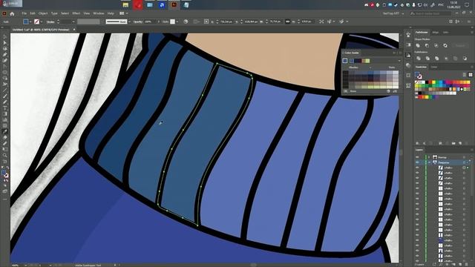
Task: Open harmony rules dropdown in Color Guide
Action: (399, 61)
